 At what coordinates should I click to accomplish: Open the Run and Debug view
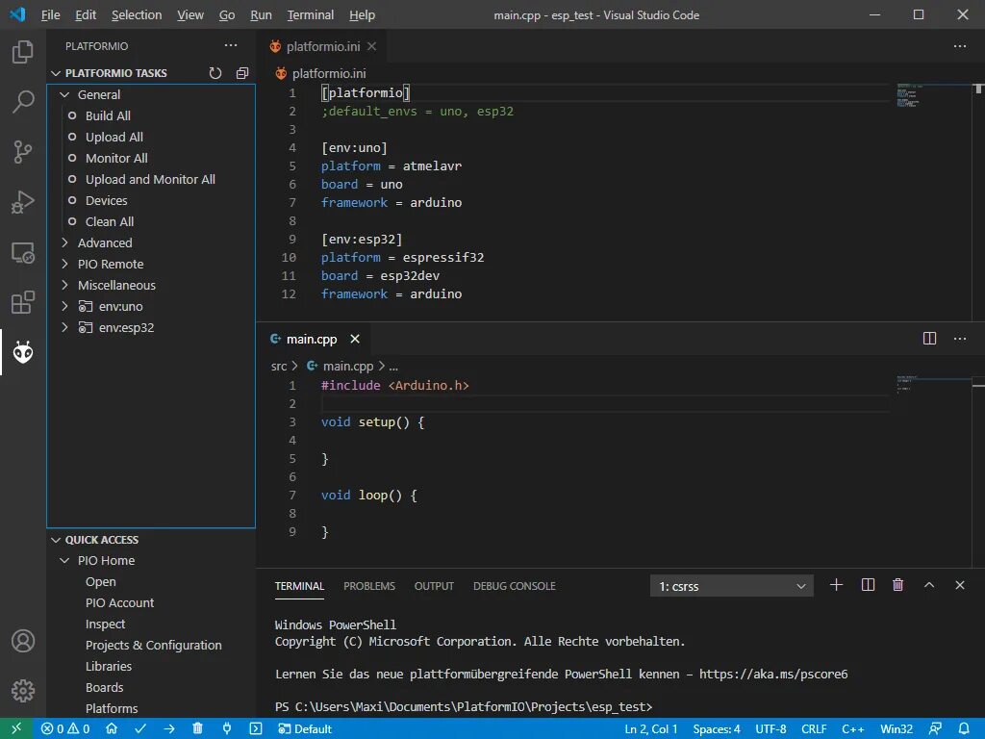click(x=21, y=202)
